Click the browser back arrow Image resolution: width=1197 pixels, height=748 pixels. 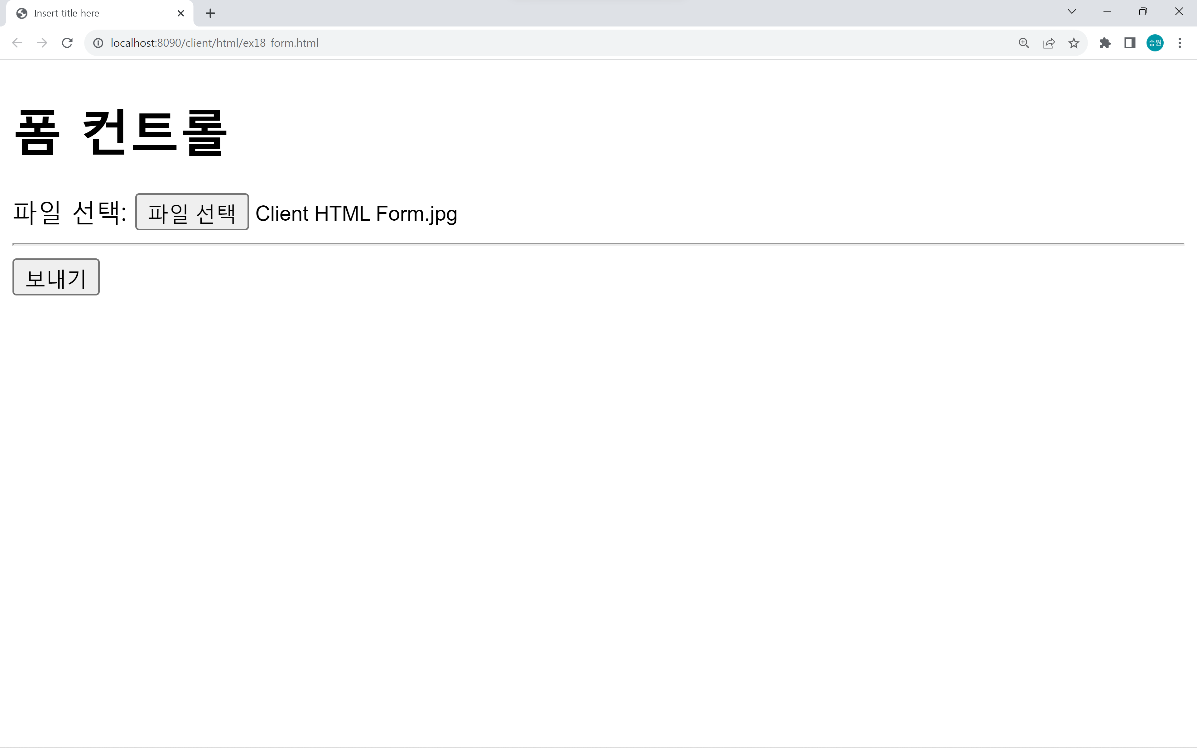point(17,43)
